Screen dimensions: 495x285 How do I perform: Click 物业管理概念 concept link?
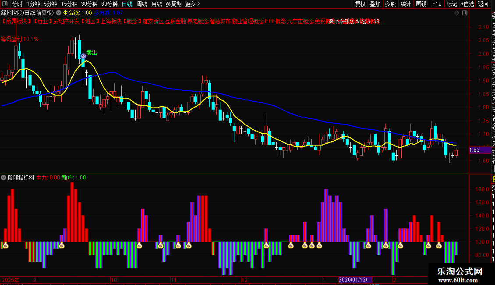(248, 21)
